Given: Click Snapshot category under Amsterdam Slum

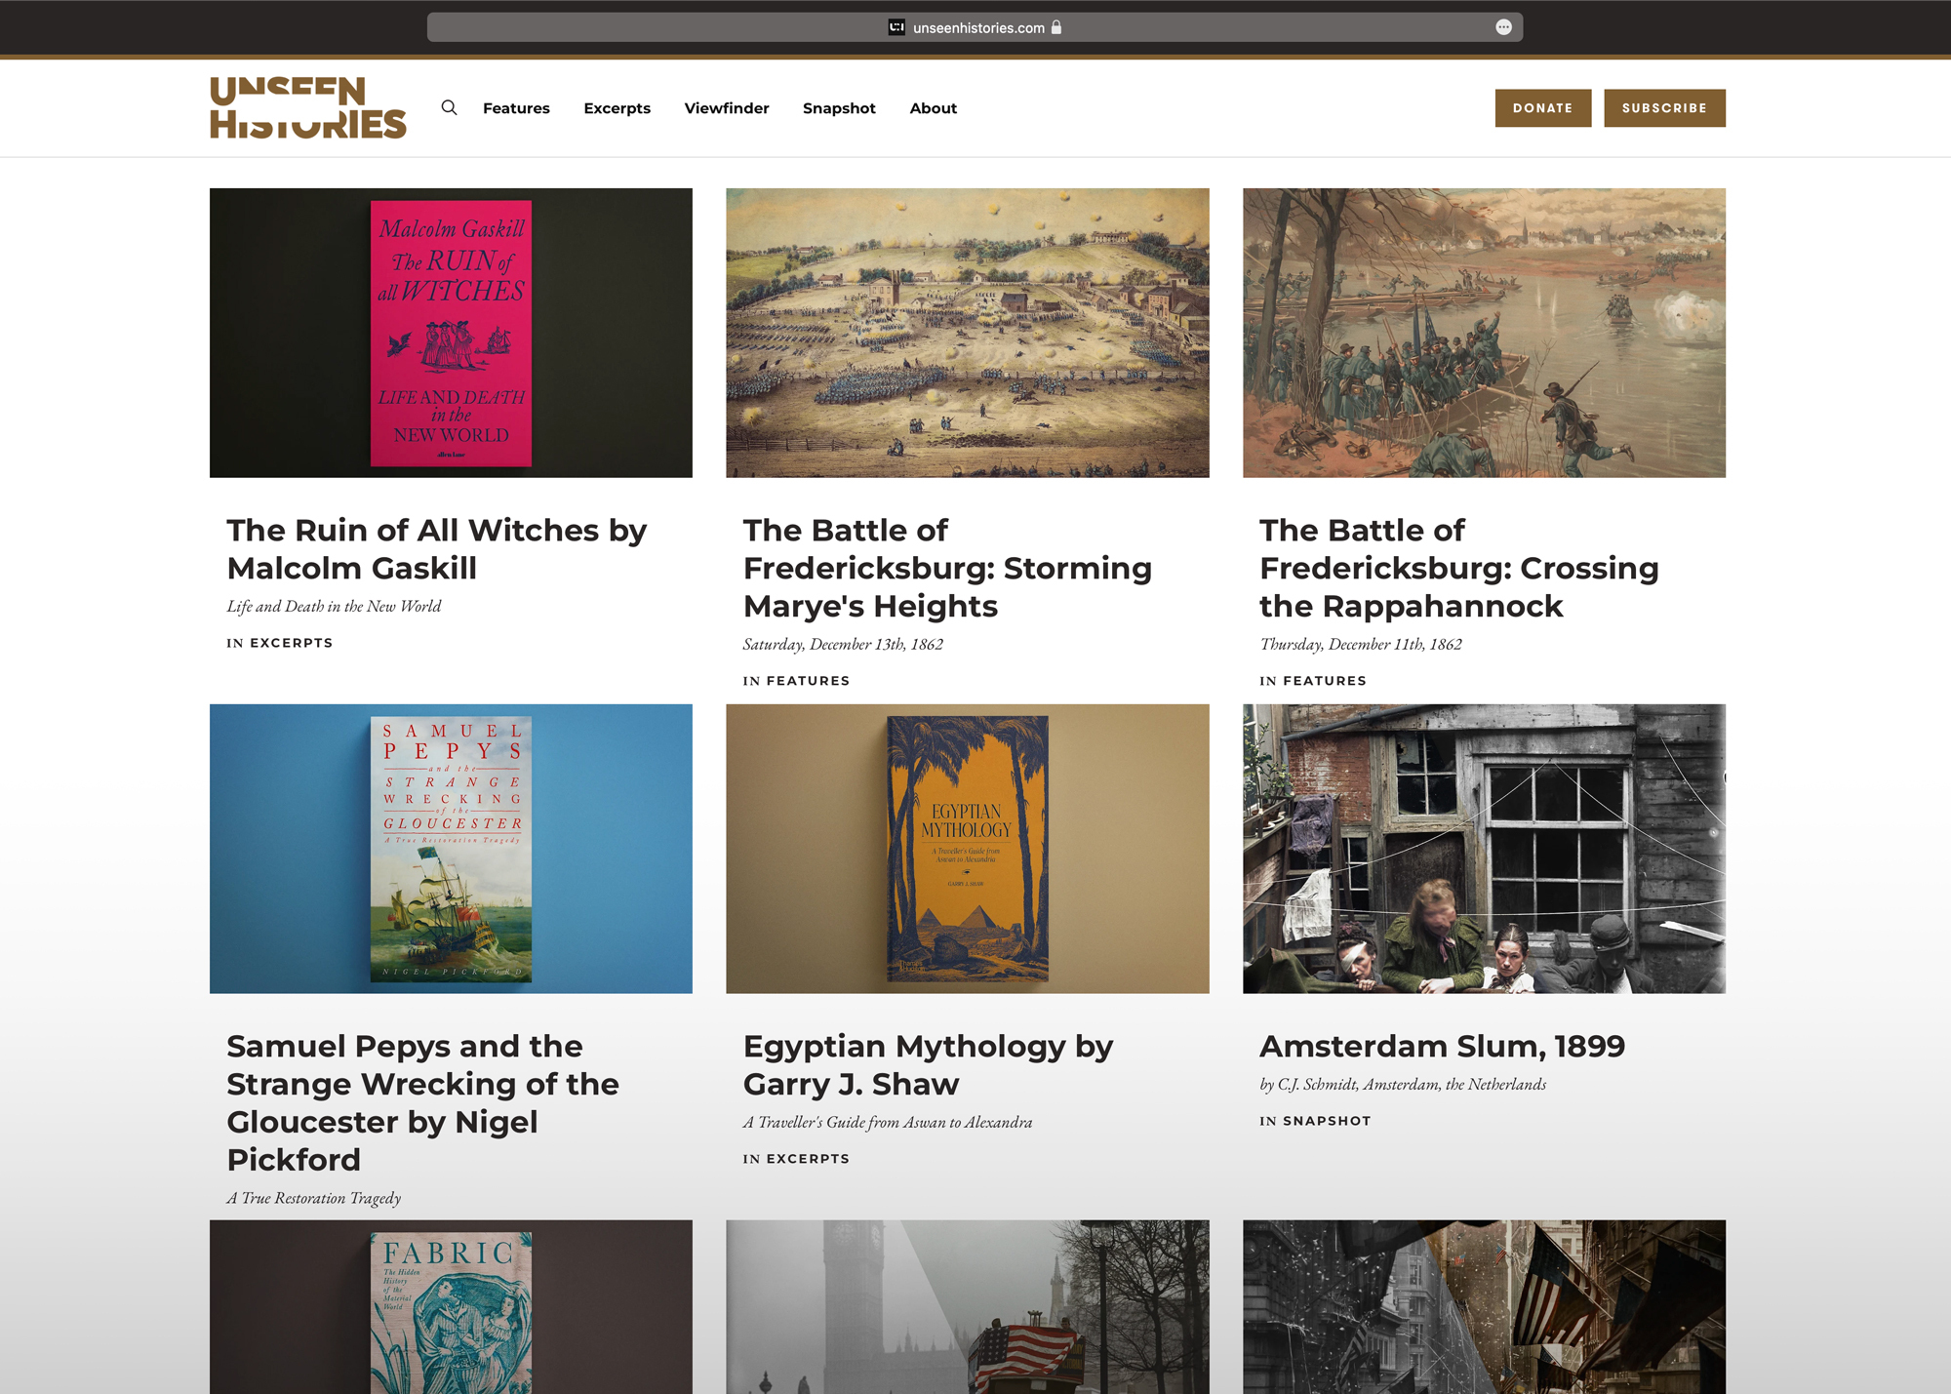Looking at the screenshot, I should pyautogui.click(x=1327, y=1121).
